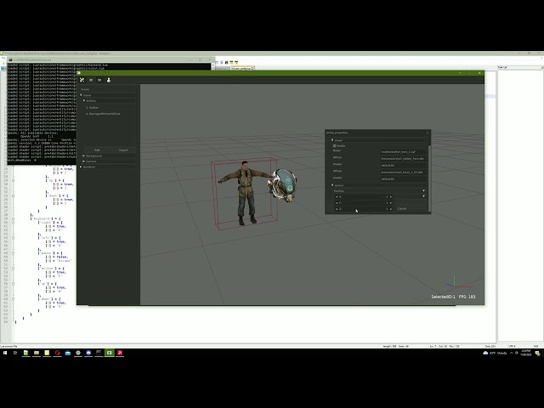Switch to 3D view mode icon
This screenshot has width=544, height=408.
(x=99, y=80)
